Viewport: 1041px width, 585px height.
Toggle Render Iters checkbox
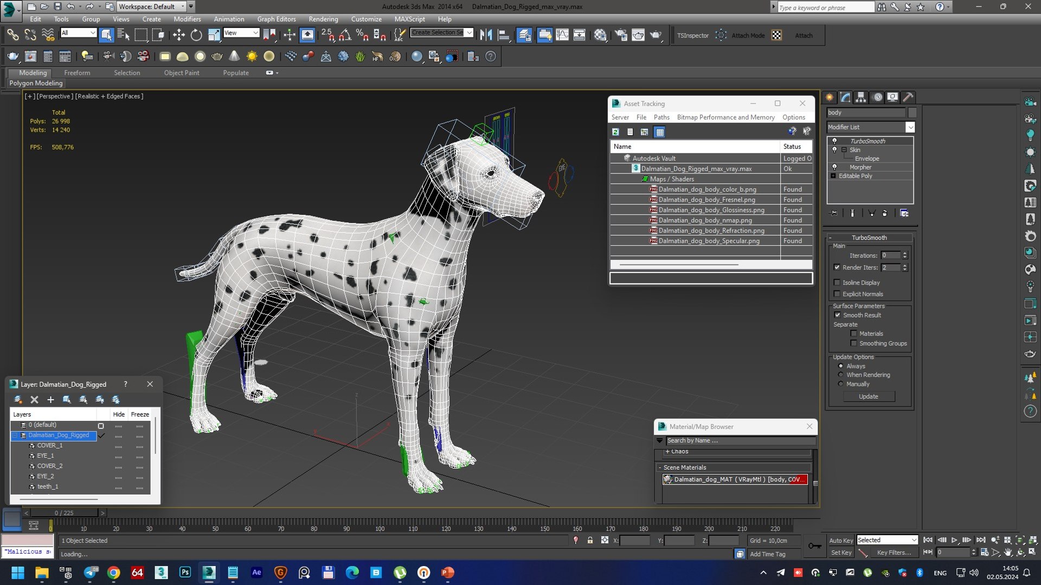point(837,268)
